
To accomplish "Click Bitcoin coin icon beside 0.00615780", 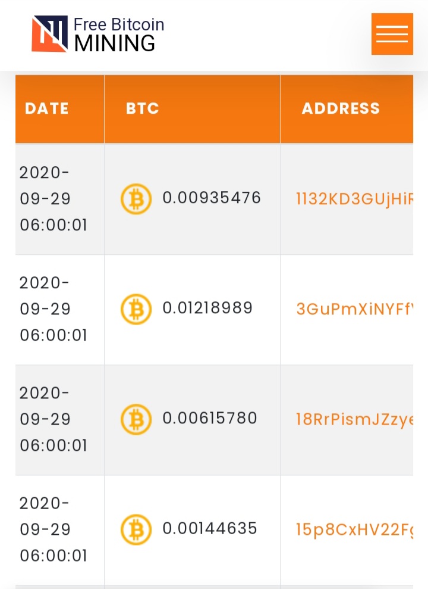I will (x=136, y=419).
